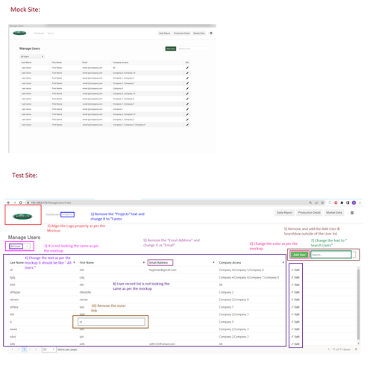Edit the user row with last name ramani

[x=295, y=300]
